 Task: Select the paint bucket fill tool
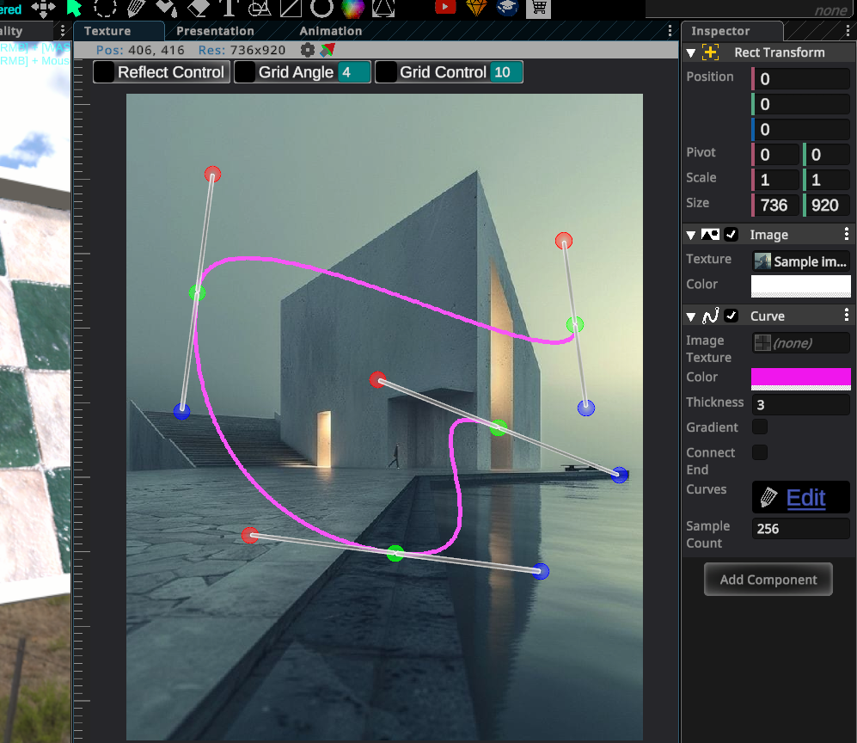(167, 8)
